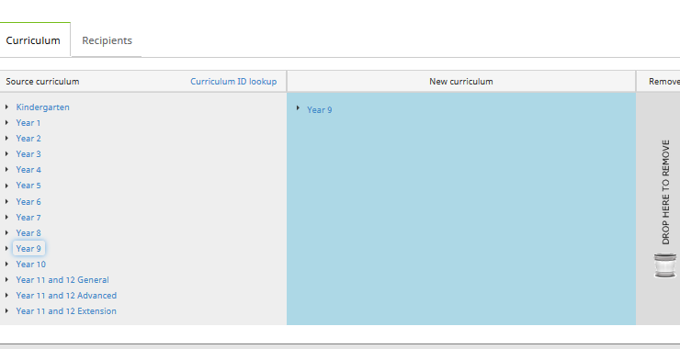
Task: Select highlighted Year 9 in source list
Action: [28, 248]
